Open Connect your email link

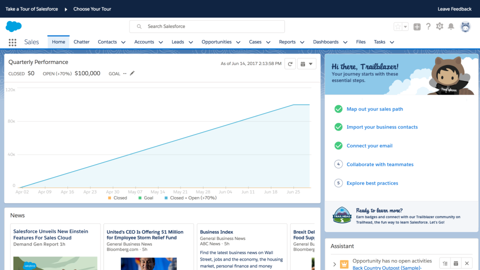(369, 145)
